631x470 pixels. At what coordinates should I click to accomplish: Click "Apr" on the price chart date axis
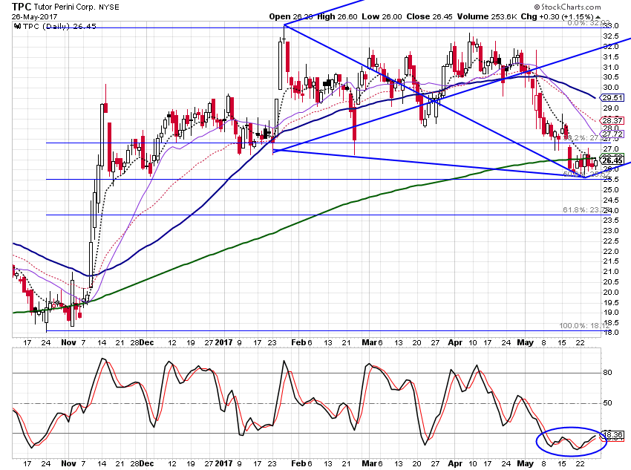tap(455, 342)
